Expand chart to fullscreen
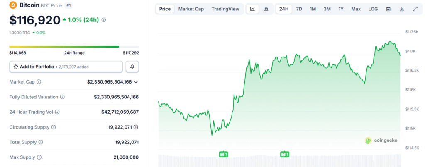Viewport: 425px width, 167px height. pyautogui.click(x=415, y=9)
